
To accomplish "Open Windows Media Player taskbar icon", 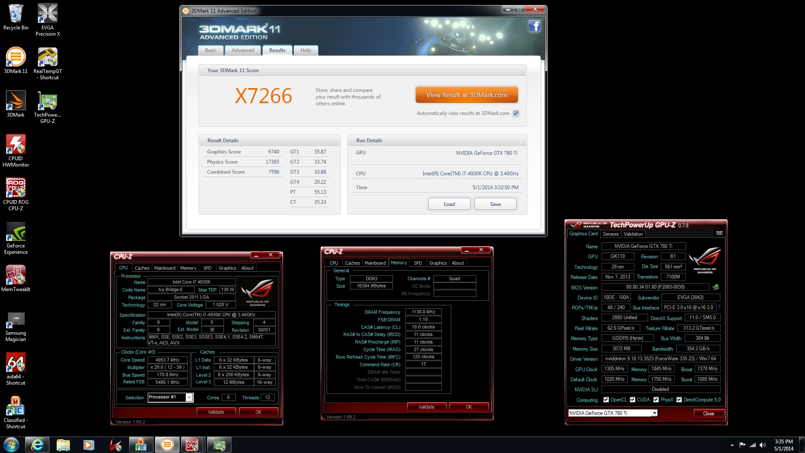I will pyautogui.click(x=89, y=445).
